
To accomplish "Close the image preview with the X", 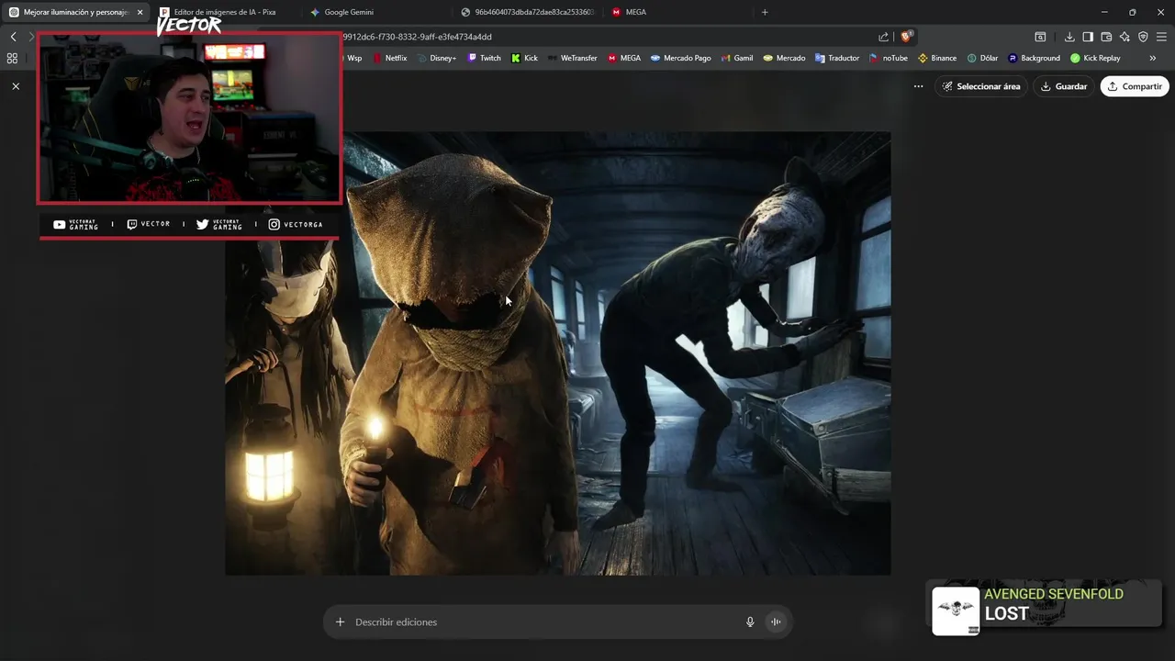I will (16, 86).
